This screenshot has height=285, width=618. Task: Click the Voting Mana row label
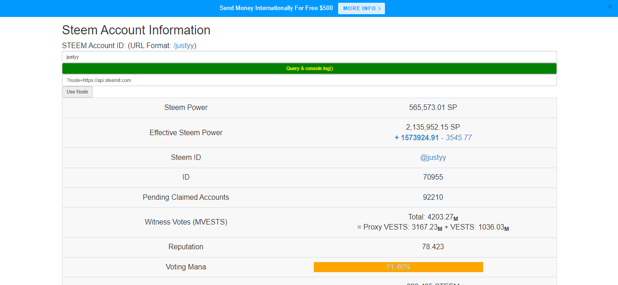pos(186,267)
